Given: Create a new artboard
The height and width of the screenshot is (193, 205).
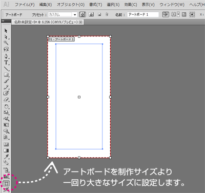Looking at the screenshot, I should (x=99, y=15).
